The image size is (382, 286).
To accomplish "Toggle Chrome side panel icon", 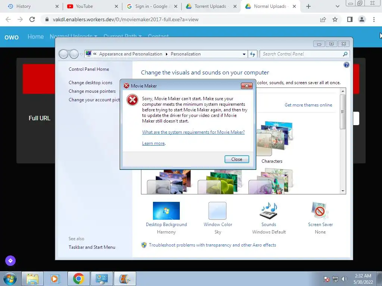I will [x=350, y=19].
